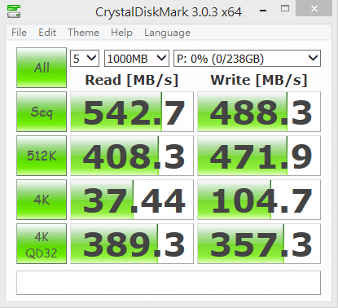Start the 4K QD32 test
338x308 pixels.
tap(42, 244)
